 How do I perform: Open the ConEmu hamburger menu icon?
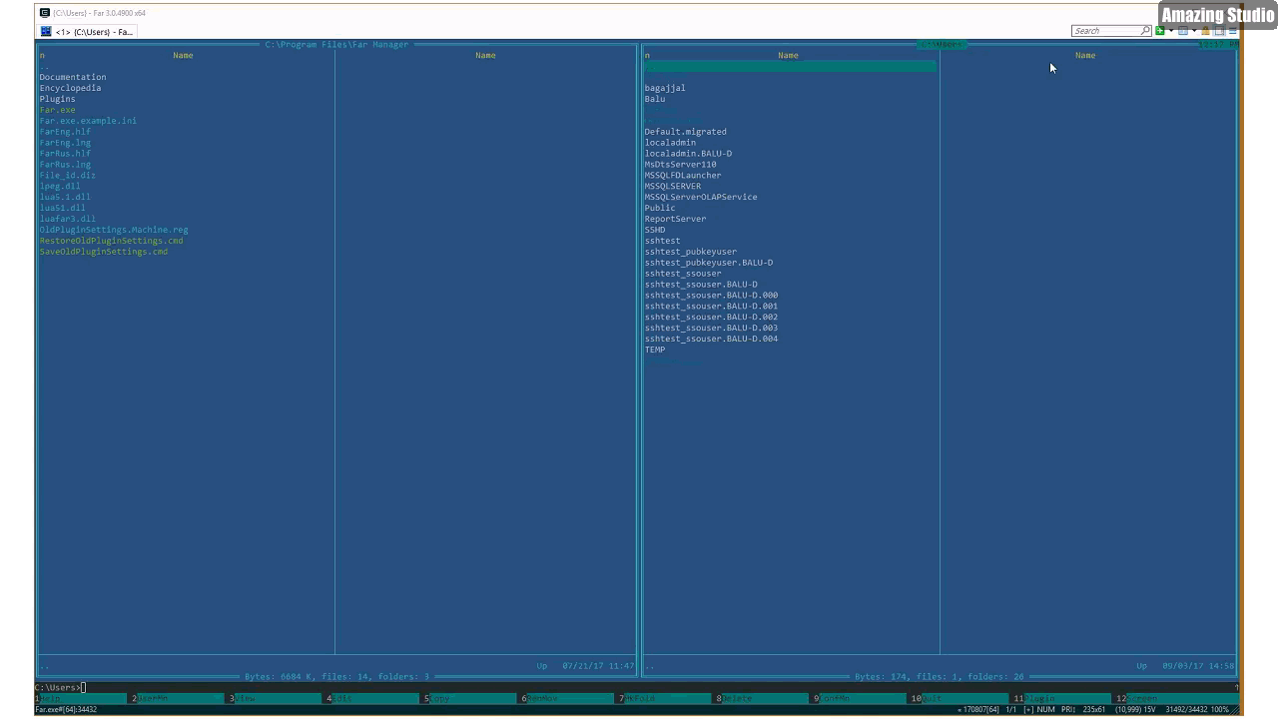[1231, 31]
